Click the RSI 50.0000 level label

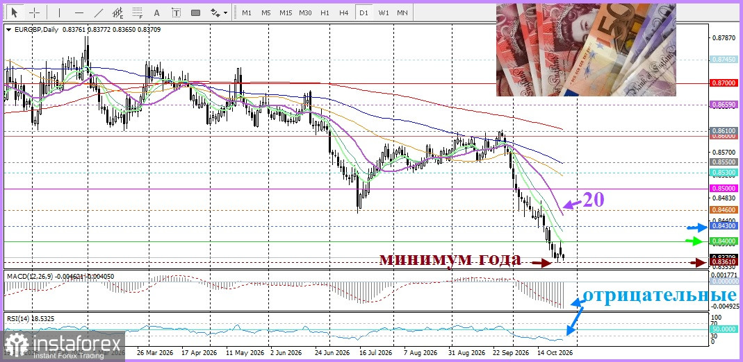723,329
